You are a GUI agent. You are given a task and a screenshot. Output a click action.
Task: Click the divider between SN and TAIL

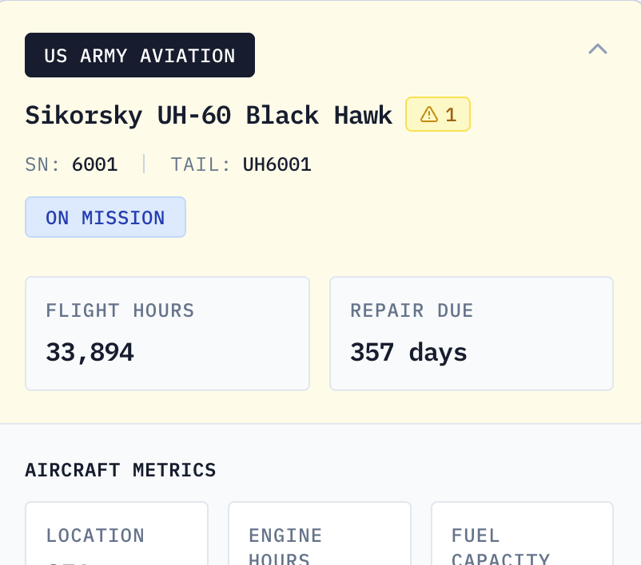coord(144,164)
